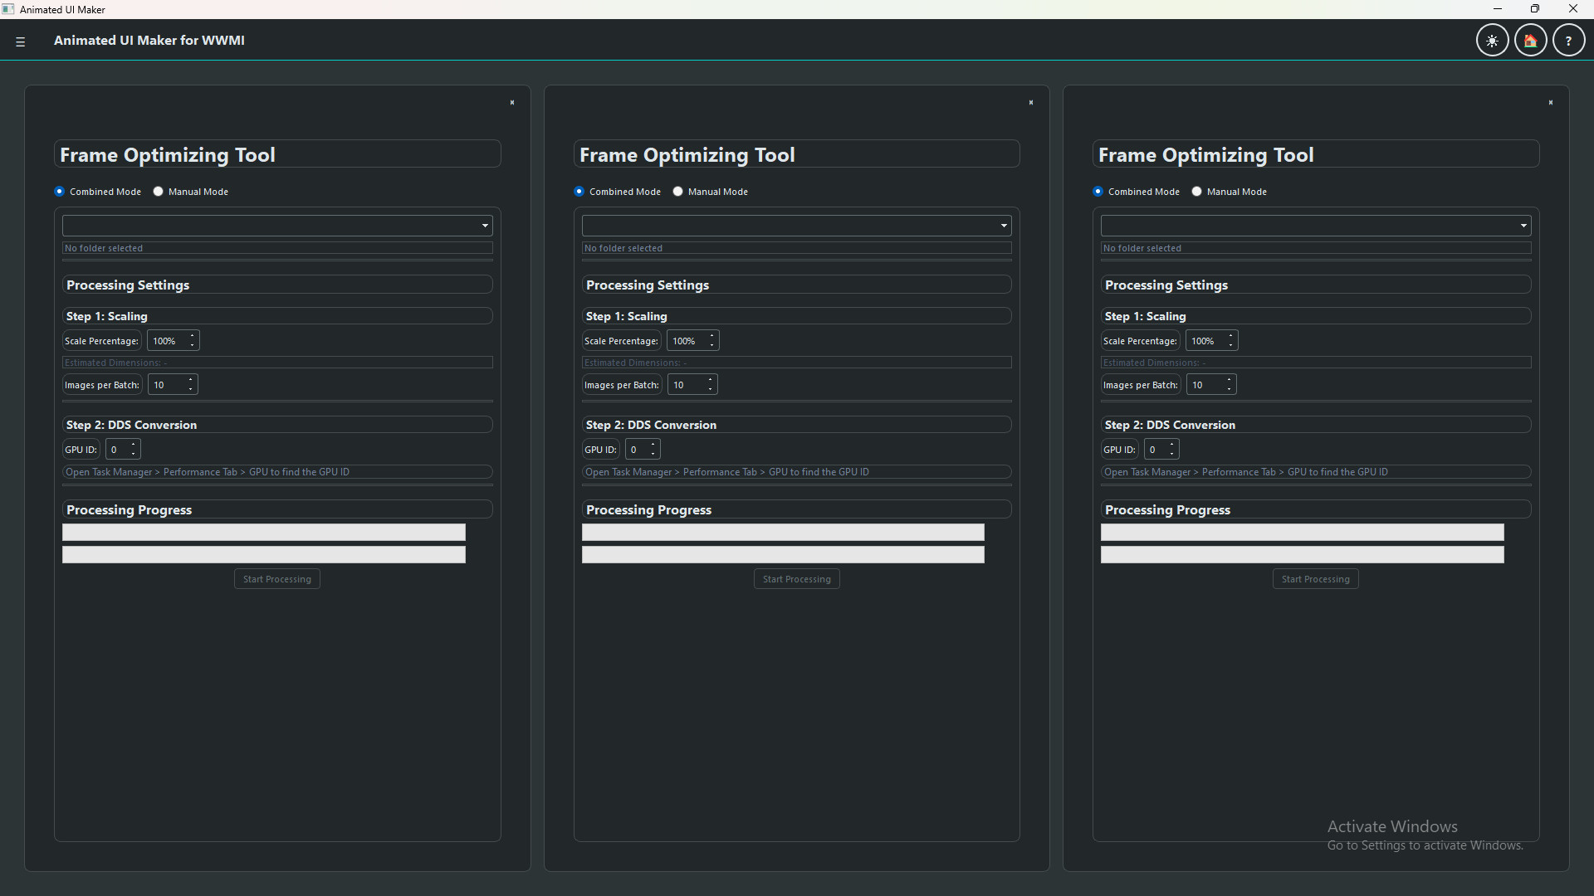Open help via the question mark icon

(1569, 40)
